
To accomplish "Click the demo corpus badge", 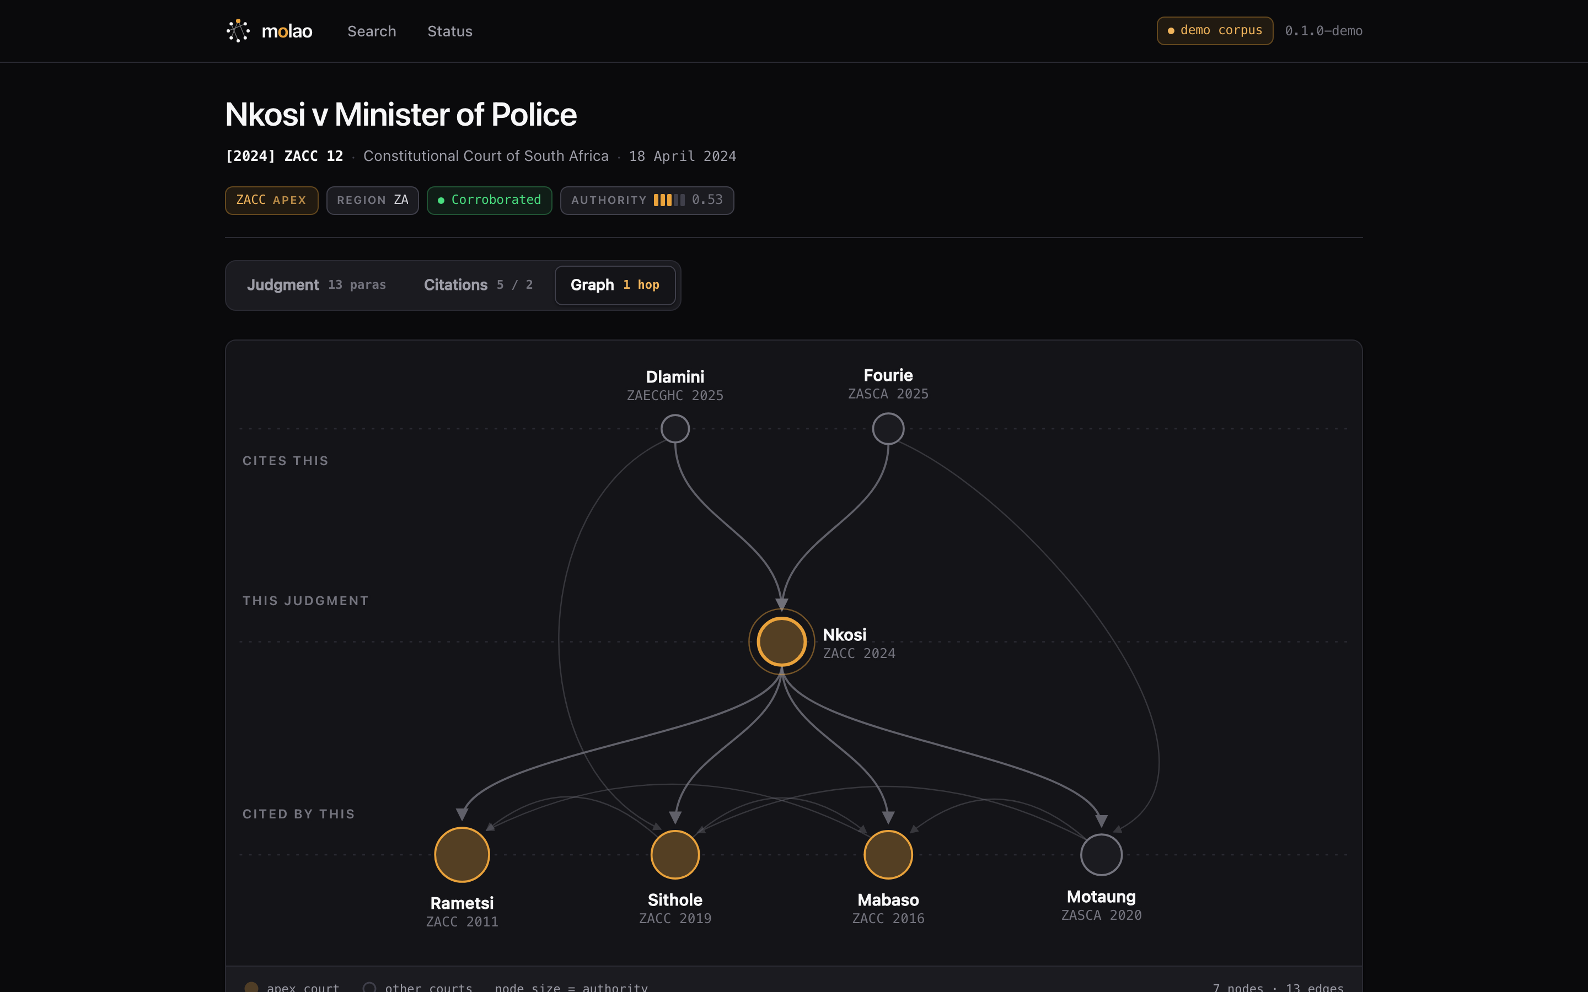I will coord(1215,31).
